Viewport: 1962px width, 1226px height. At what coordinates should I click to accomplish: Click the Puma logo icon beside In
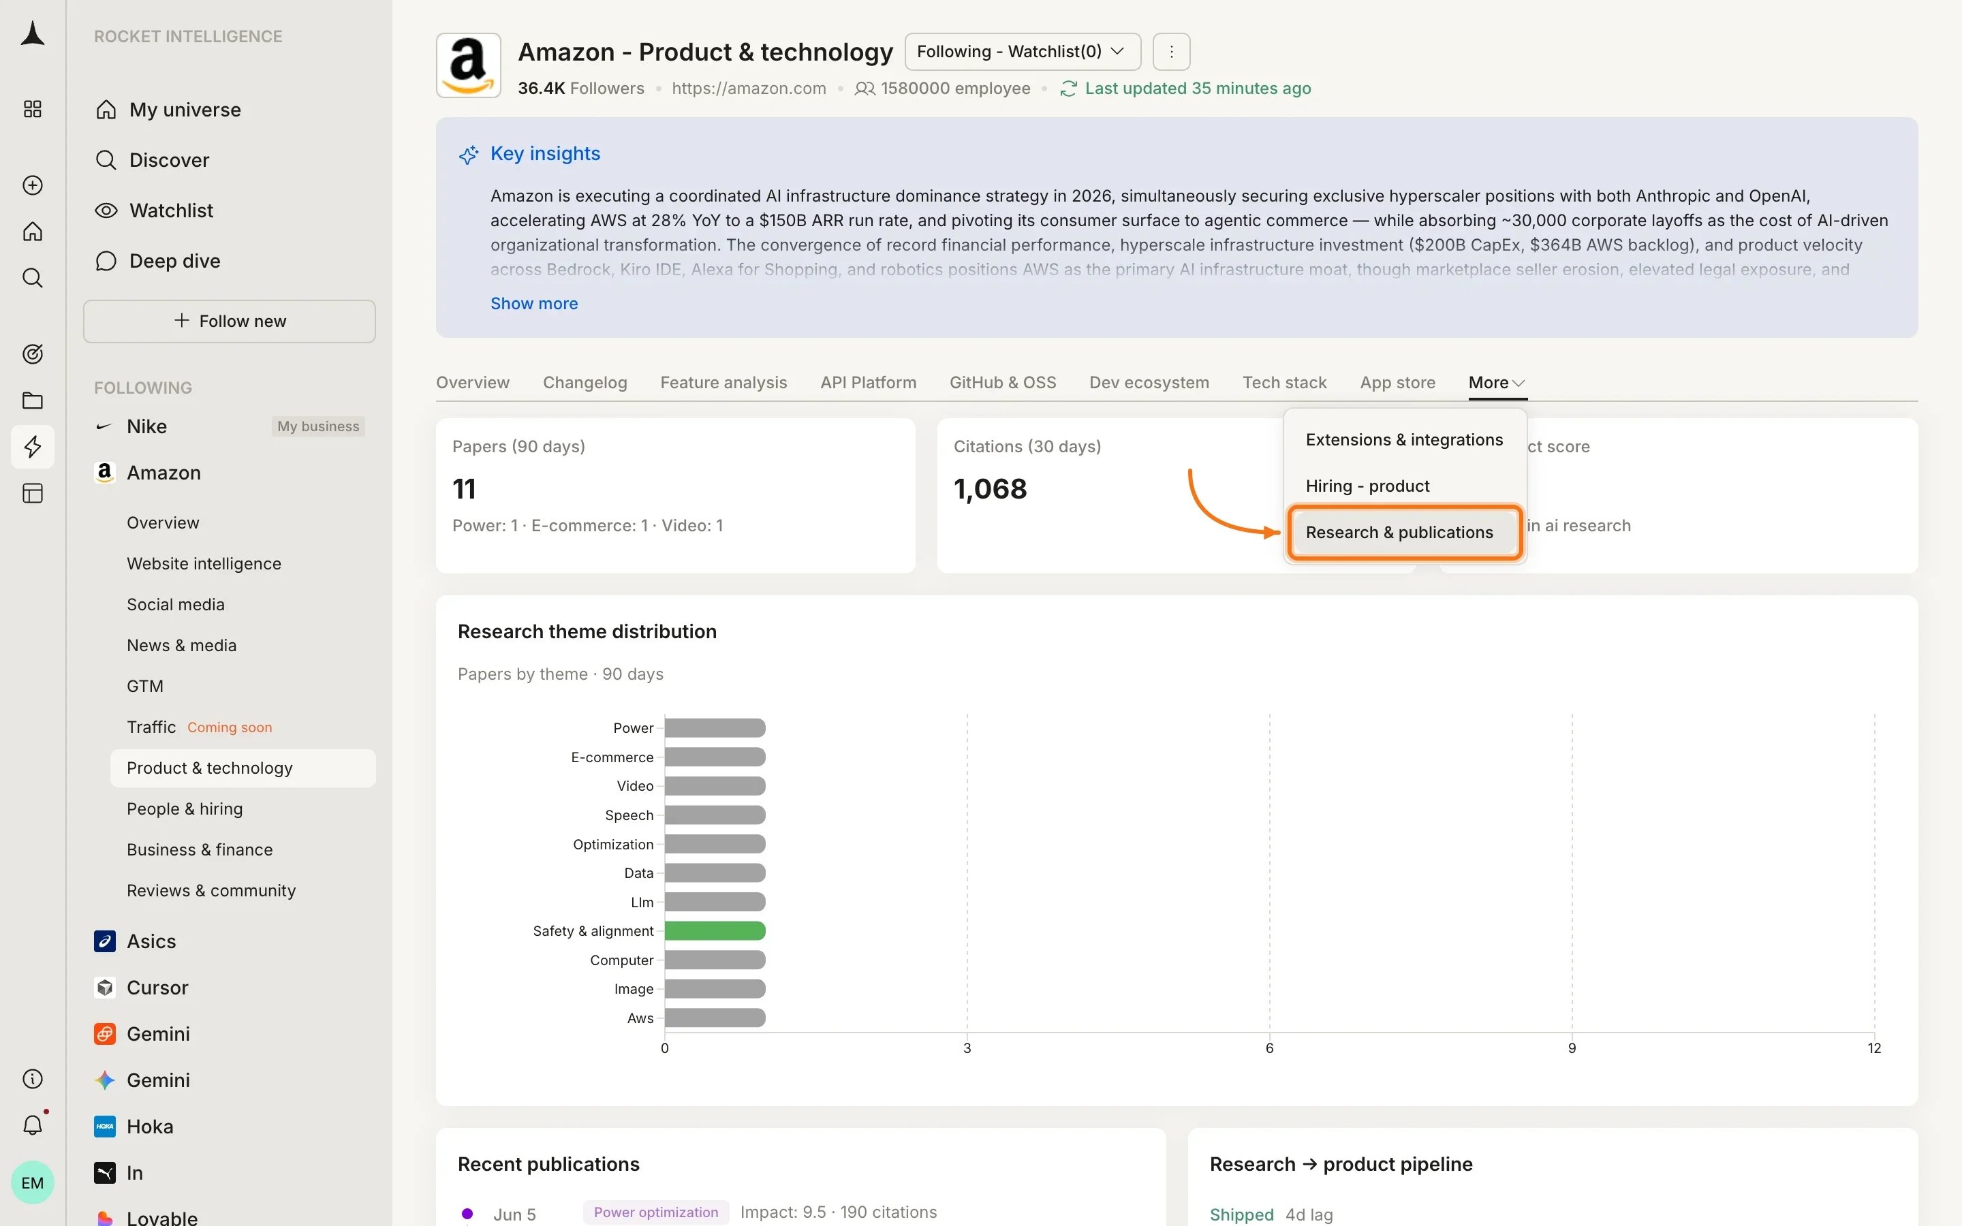click(x=105, y=1172)
